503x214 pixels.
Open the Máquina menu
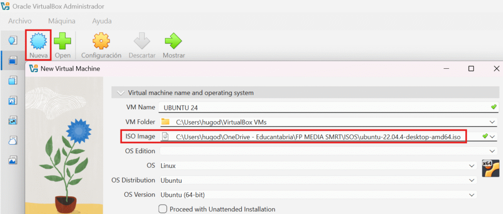click(x=61, y=21)
